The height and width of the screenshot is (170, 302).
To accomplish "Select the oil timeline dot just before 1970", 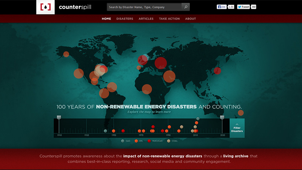I will point(139,131).
